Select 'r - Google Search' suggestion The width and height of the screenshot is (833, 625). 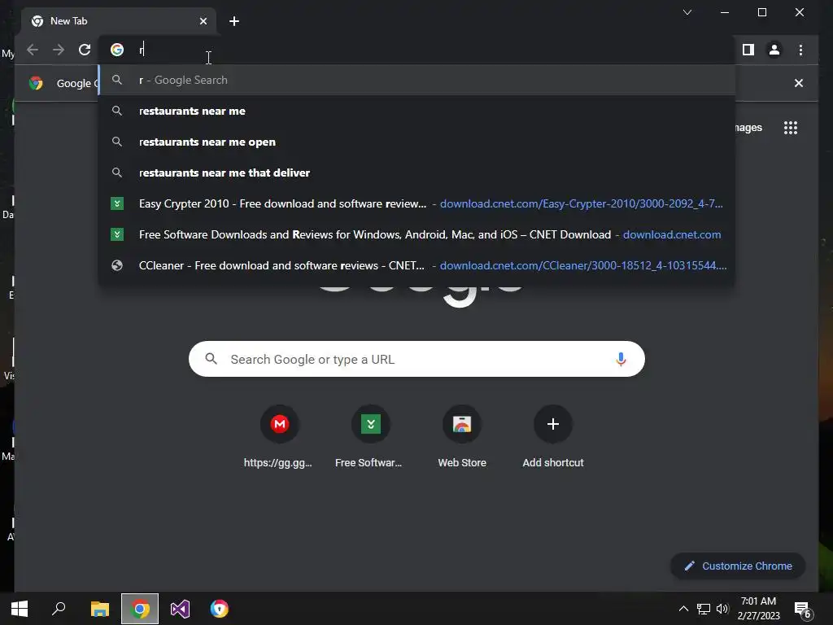tap(417, 81)
